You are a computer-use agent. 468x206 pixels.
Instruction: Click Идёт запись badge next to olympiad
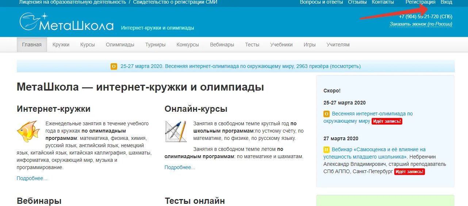pos(387,121)
